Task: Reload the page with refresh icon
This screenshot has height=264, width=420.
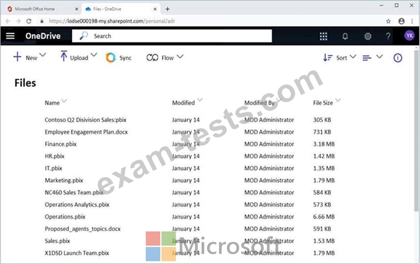Action: pyautogui.click(x=29, y=21)
